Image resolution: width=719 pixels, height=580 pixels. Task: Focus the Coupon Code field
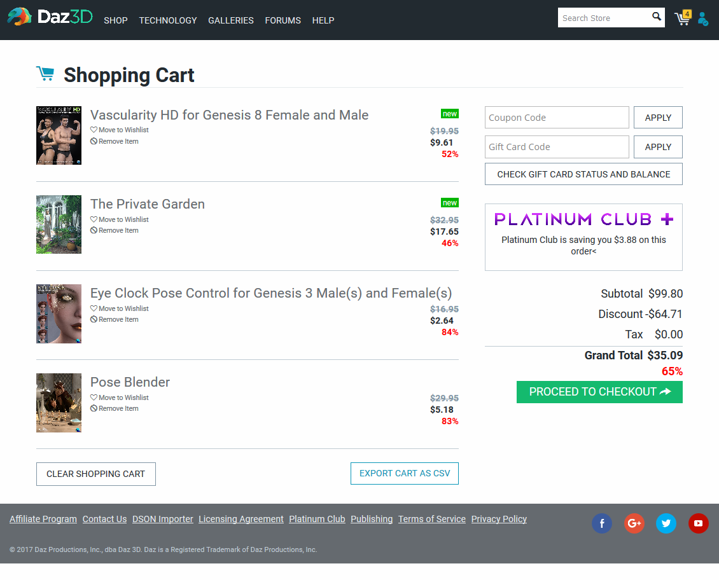557,118
